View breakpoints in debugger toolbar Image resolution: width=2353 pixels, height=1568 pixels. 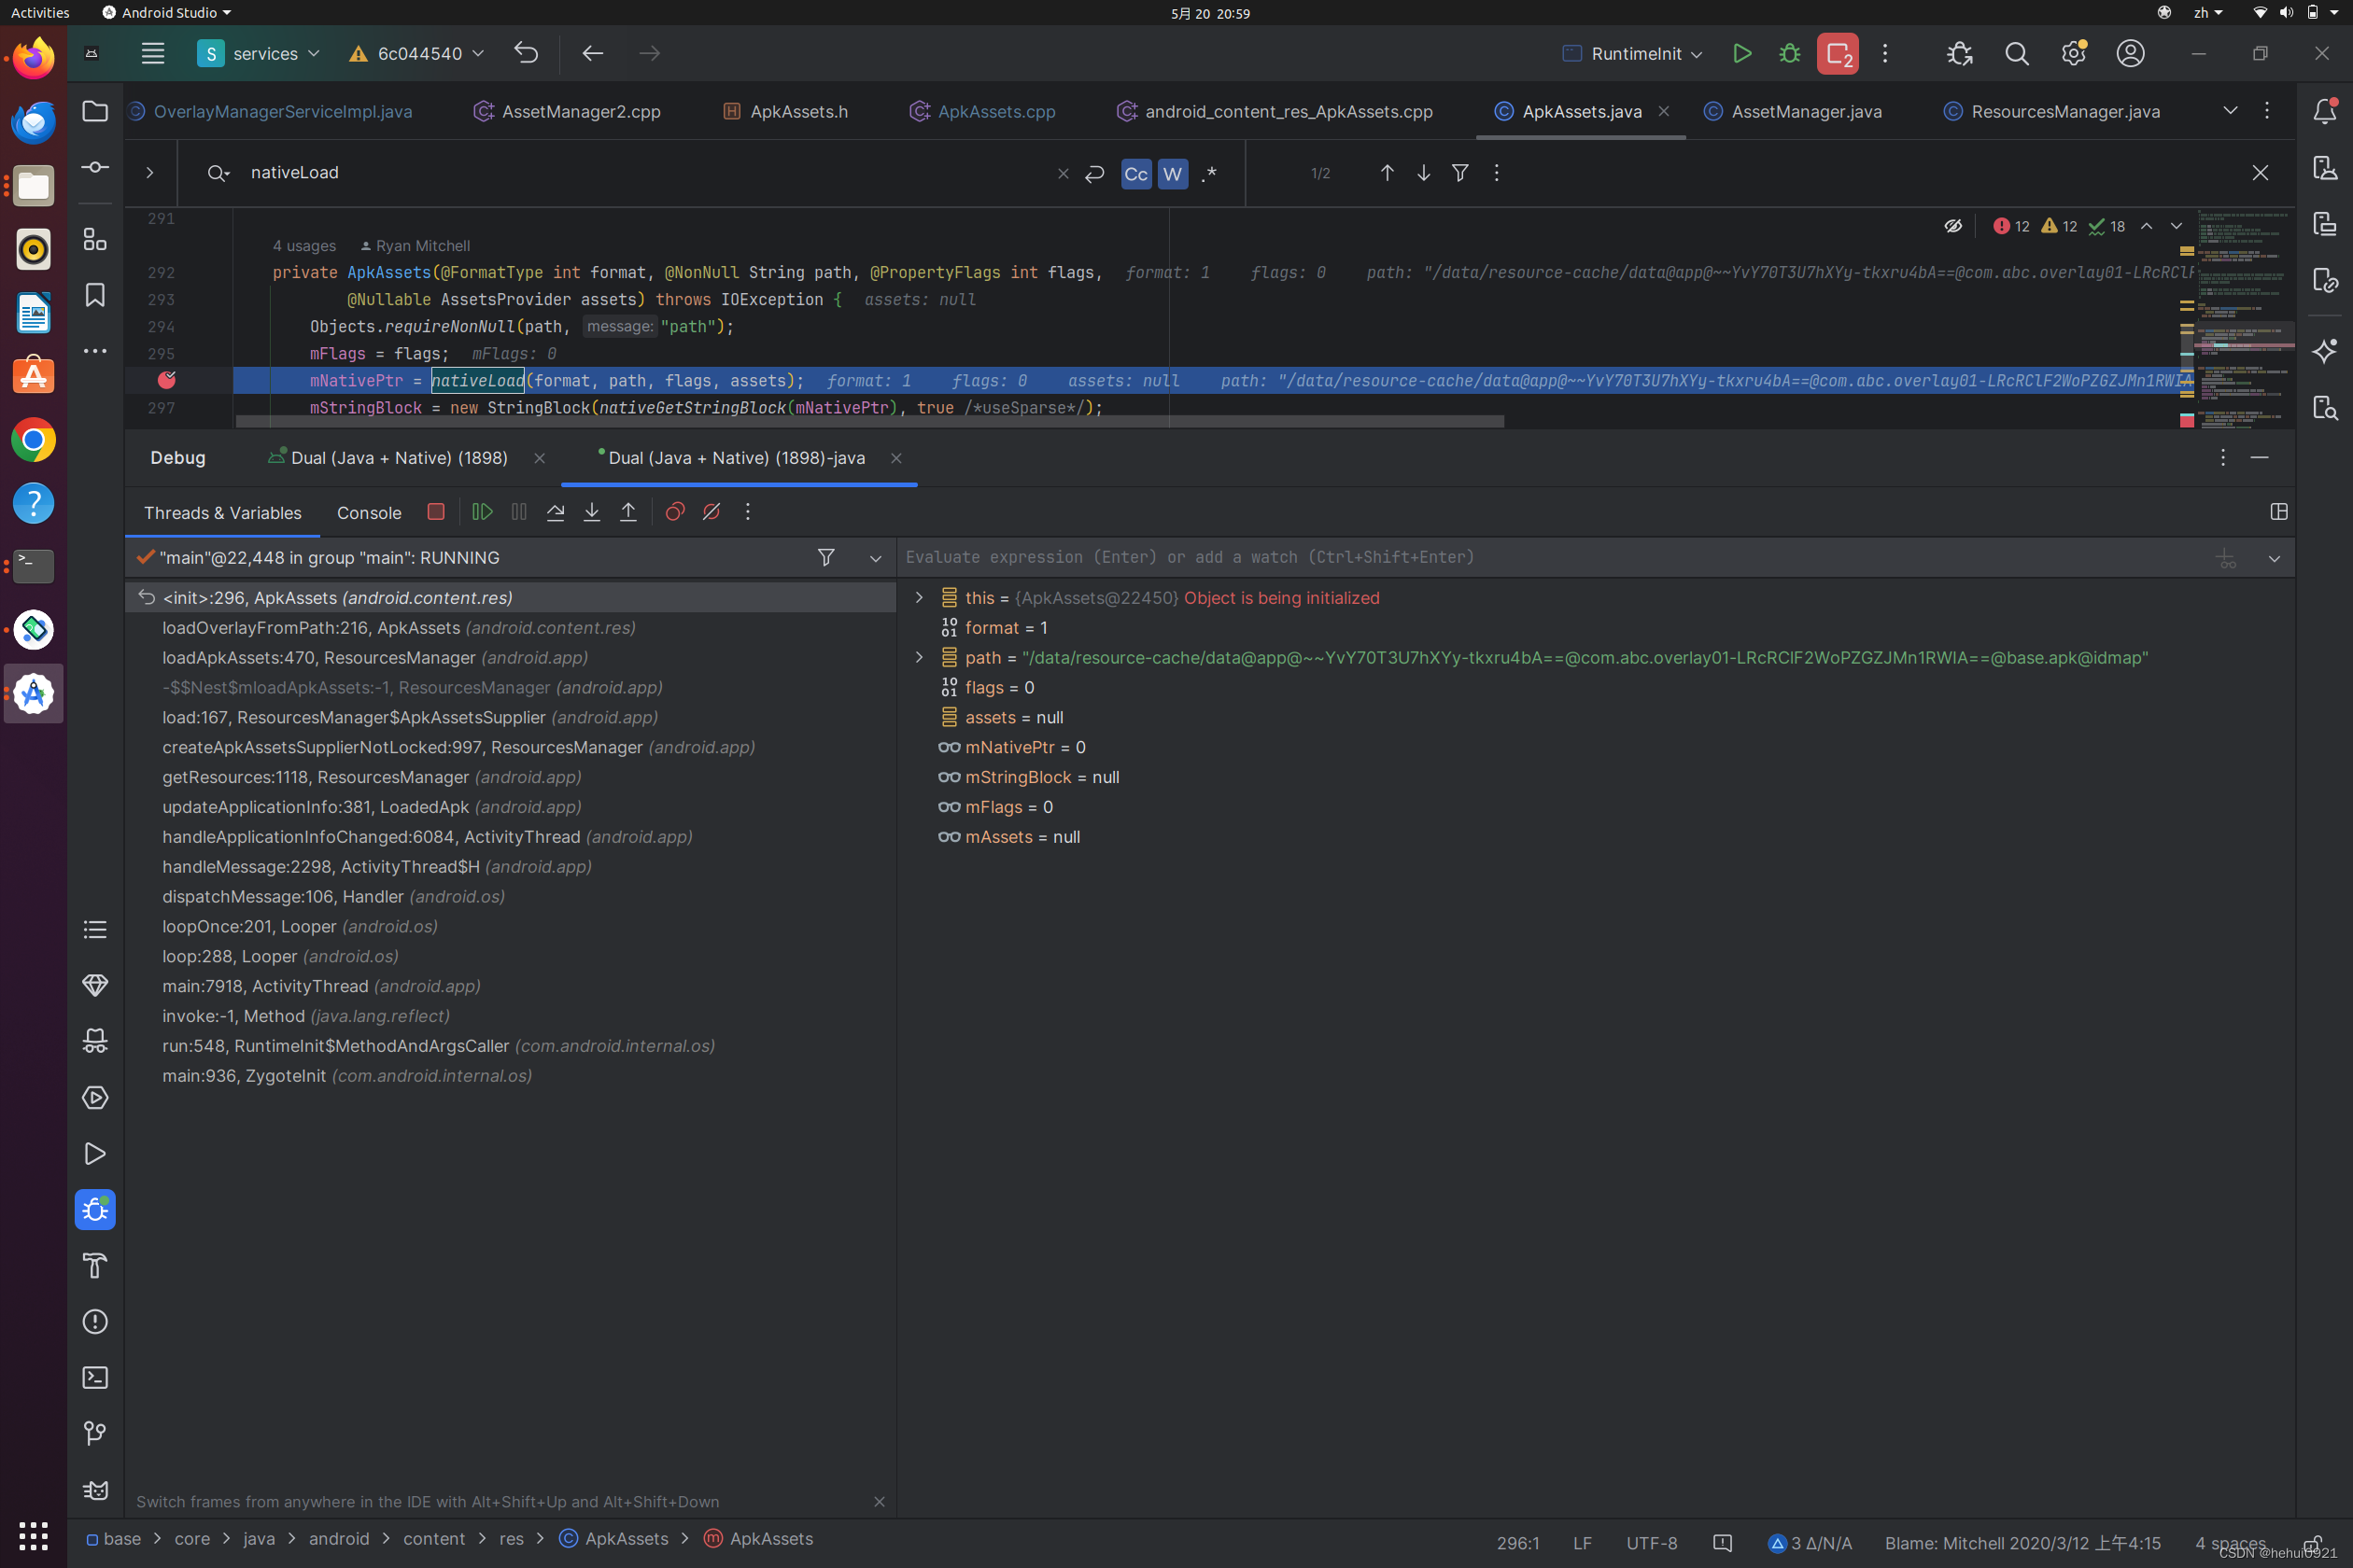[x=675, y=512]
